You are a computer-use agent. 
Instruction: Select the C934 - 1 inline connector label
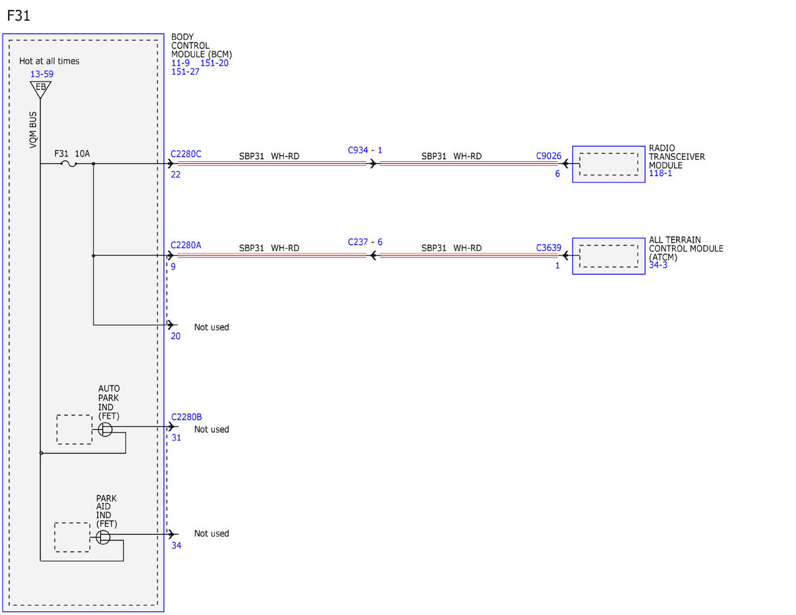[365, 151]
